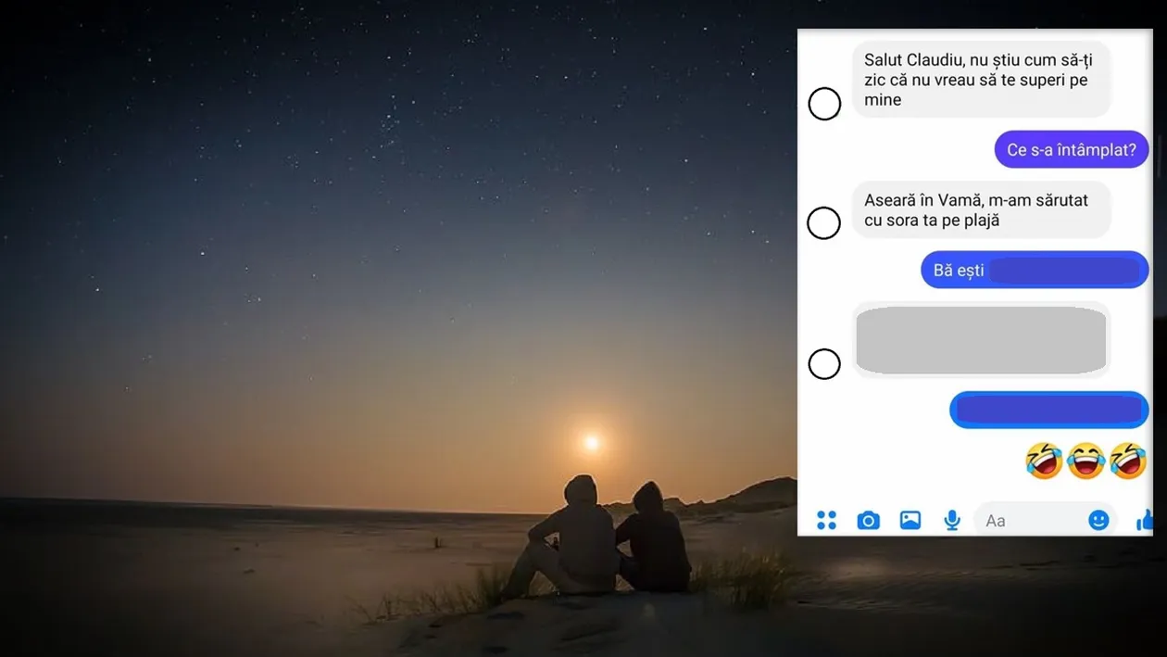The image size is (1167, 657).
Task: Click the fully blurred blue message bubble
Action: tap(1048, 410)
